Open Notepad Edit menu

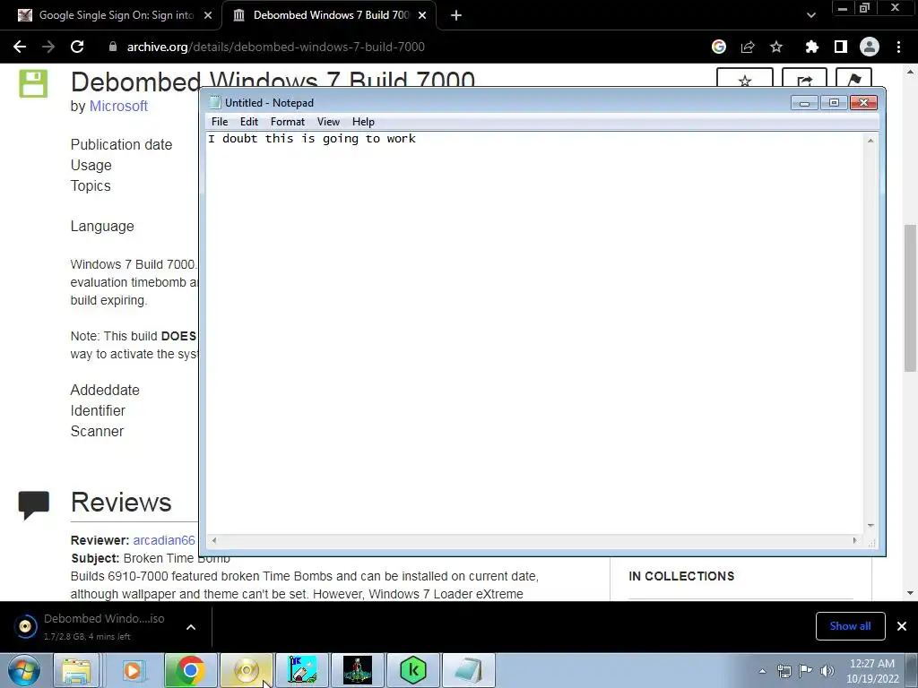pos(249,122)
